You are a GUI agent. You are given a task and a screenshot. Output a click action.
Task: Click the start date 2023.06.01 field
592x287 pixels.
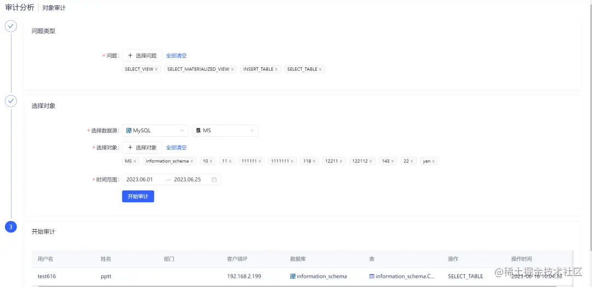[139, 180]
